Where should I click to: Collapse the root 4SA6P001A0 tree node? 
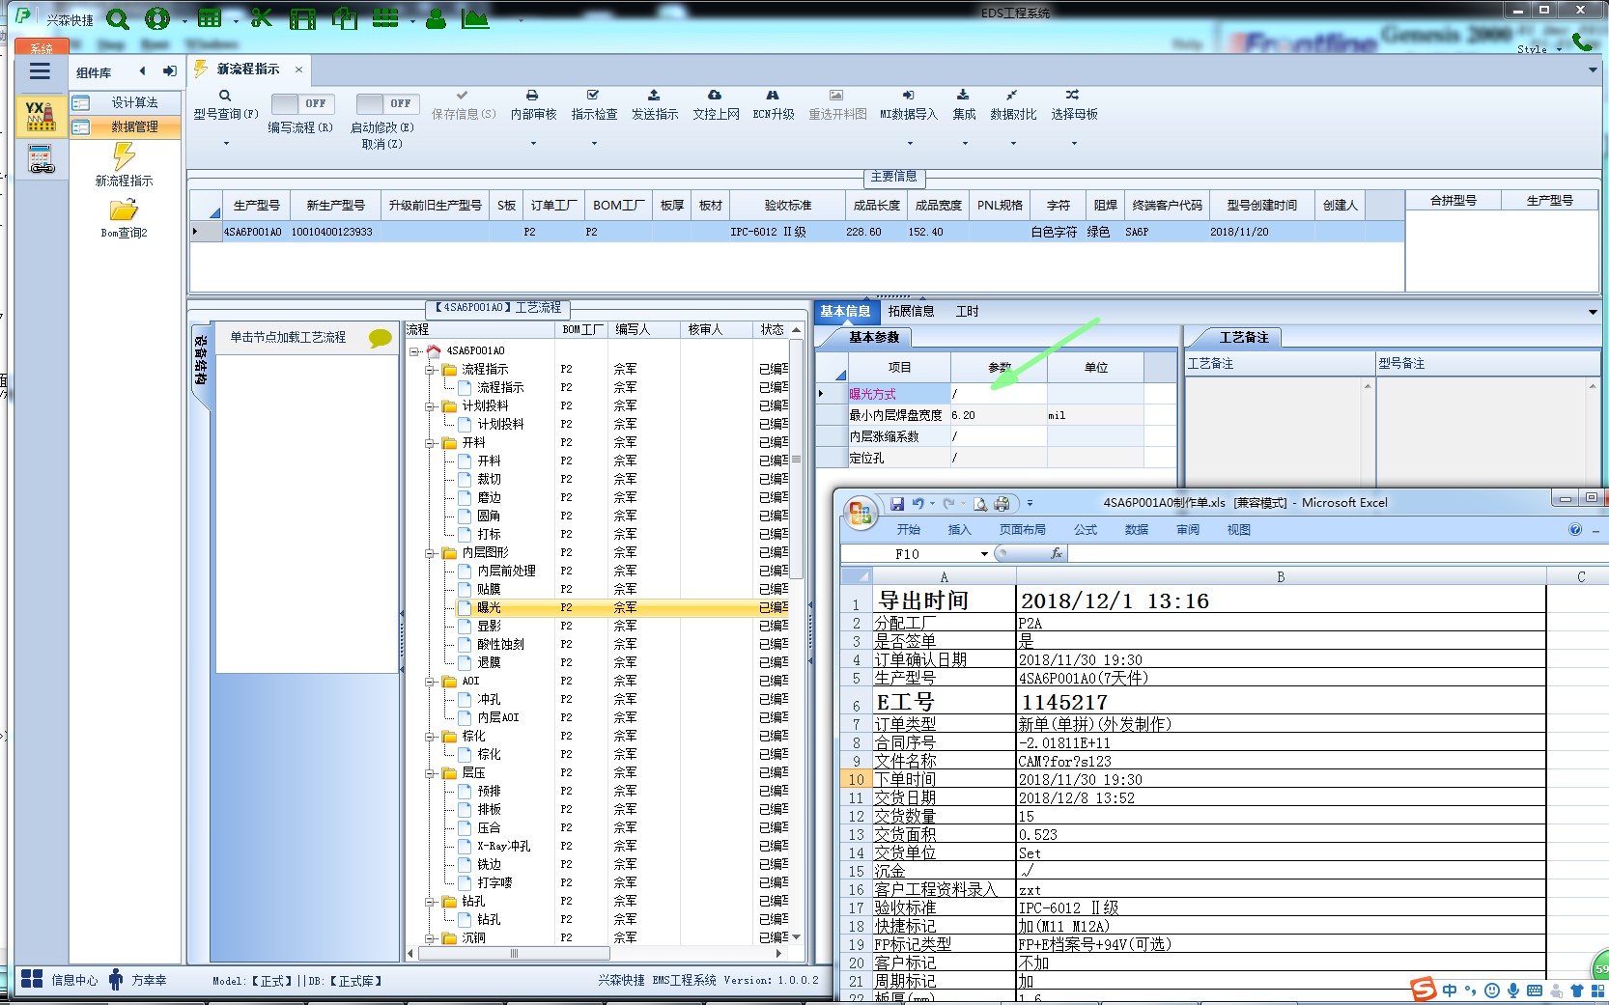tap(414, 351)
